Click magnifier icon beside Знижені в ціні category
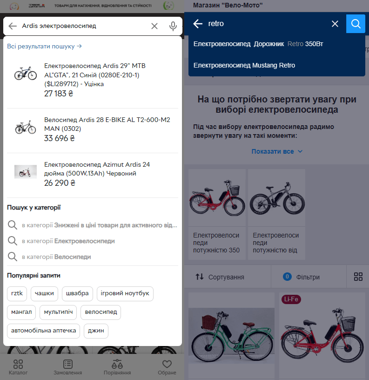The height and width of the screenshot is (380, 369). 13,225
